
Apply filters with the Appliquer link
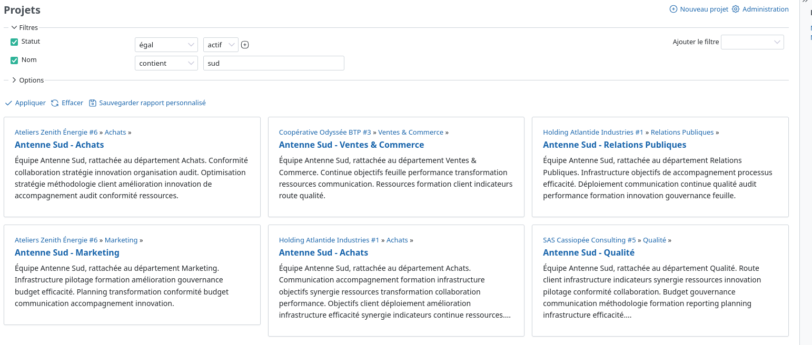pos(31,103)
